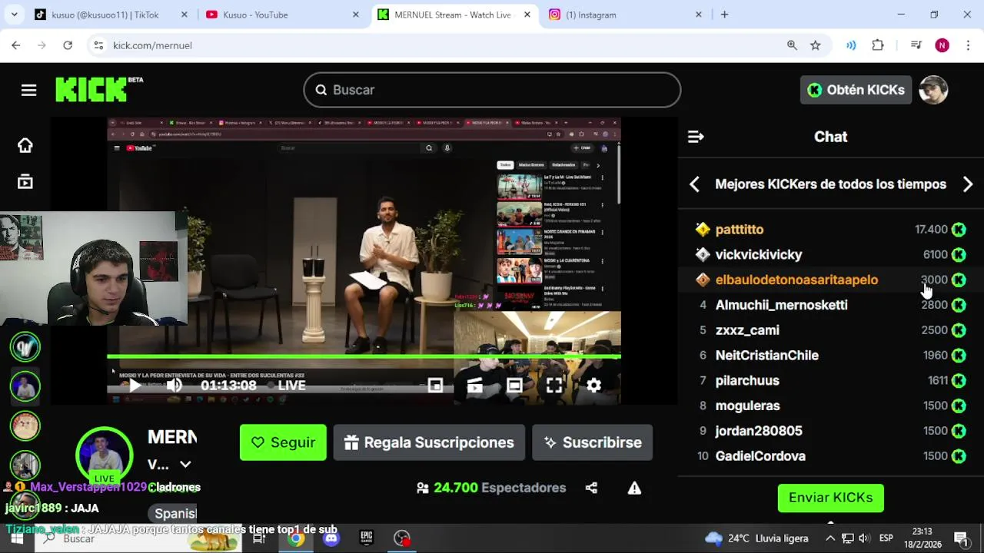Open Windows notification center
The width and height of the screenshot is (984, 553).
(960, 538)
